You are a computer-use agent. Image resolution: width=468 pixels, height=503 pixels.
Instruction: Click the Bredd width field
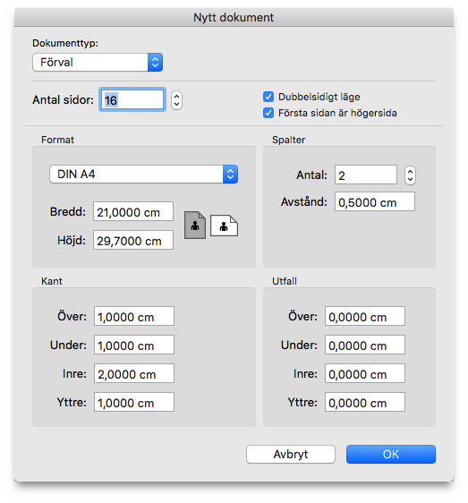click(133, 211)
